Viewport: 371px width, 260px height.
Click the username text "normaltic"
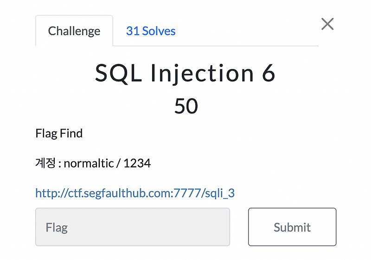point(89,163)
